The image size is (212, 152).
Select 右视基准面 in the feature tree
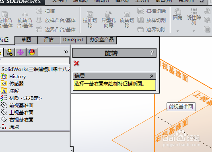click(x=17, y=120)
